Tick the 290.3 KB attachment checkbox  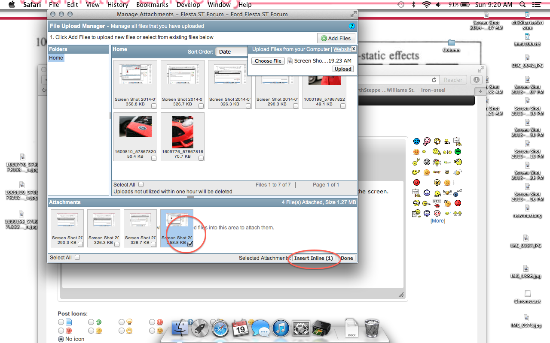[x=80, y=244]
